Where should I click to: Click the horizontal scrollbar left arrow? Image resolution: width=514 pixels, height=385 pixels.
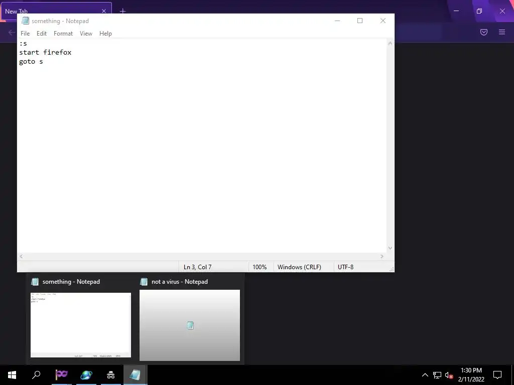pyautogui.click(x=21, y=256)
